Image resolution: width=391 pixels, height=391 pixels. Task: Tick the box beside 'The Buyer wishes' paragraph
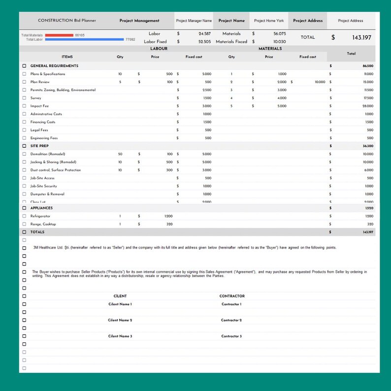pos(24,272)
